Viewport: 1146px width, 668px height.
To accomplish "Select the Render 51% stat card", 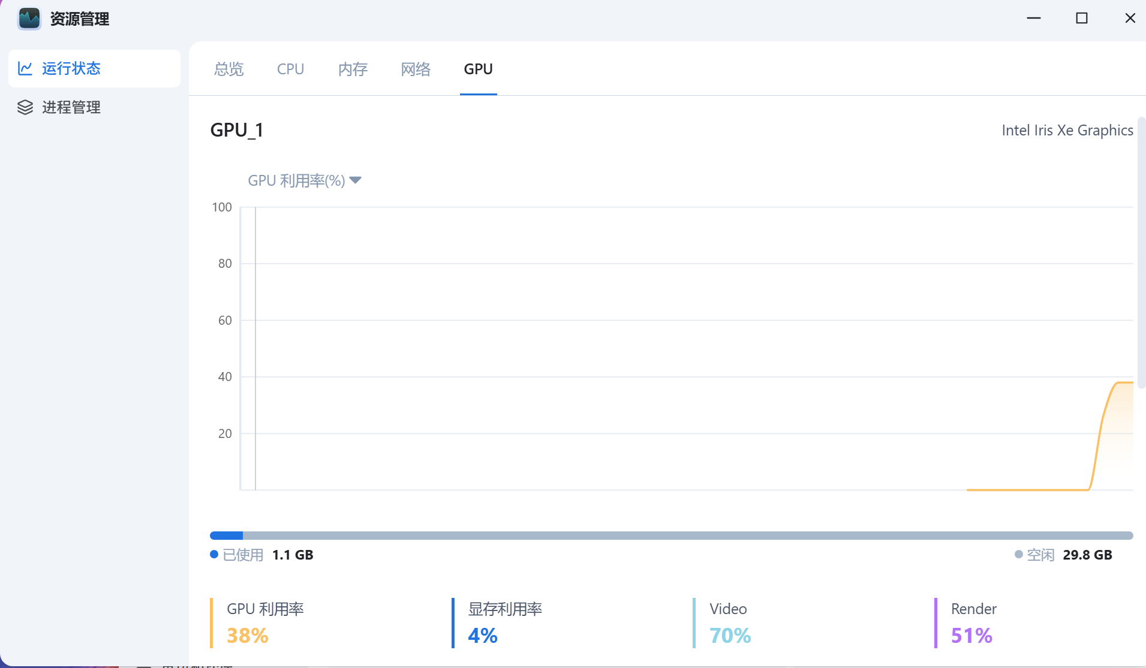I will pos(973,622).
